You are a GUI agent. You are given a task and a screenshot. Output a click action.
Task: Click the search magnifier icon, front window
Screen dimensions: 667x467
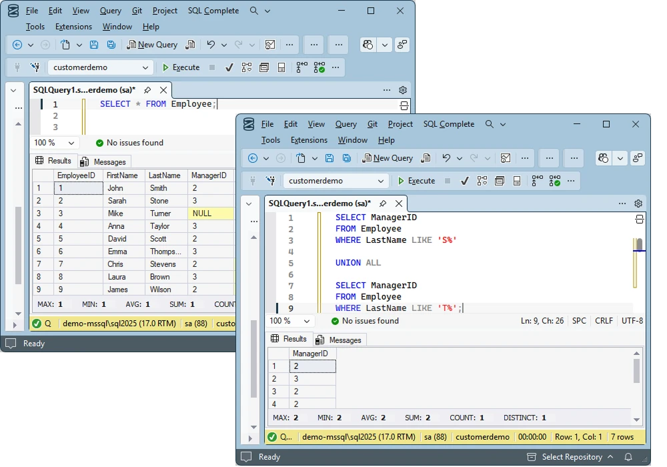pos(489,124)
